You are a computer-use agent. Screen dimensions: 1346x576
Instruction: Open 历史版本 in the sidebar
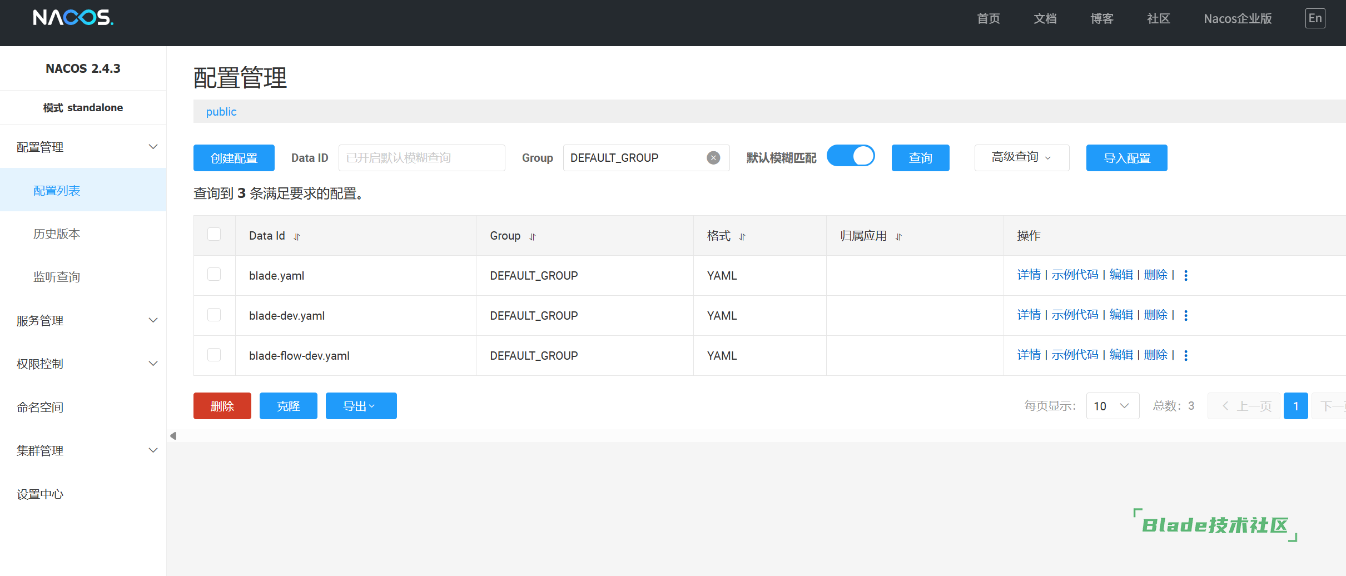pyautogui.click(x=57, y=234)
